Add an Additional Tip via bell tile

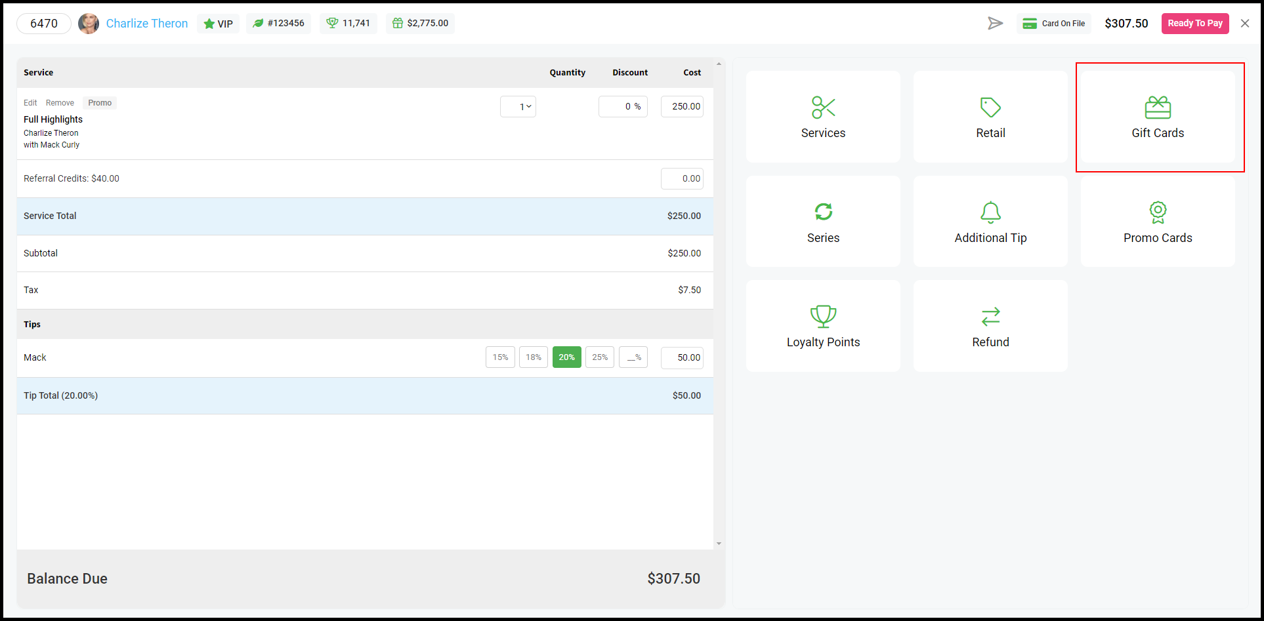coord(990,222)
